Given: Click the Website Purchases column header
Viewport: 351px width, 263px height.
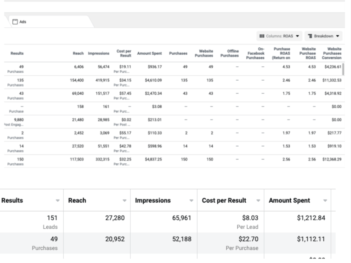Looking at the screenshot, I should [x=204, y=53].
